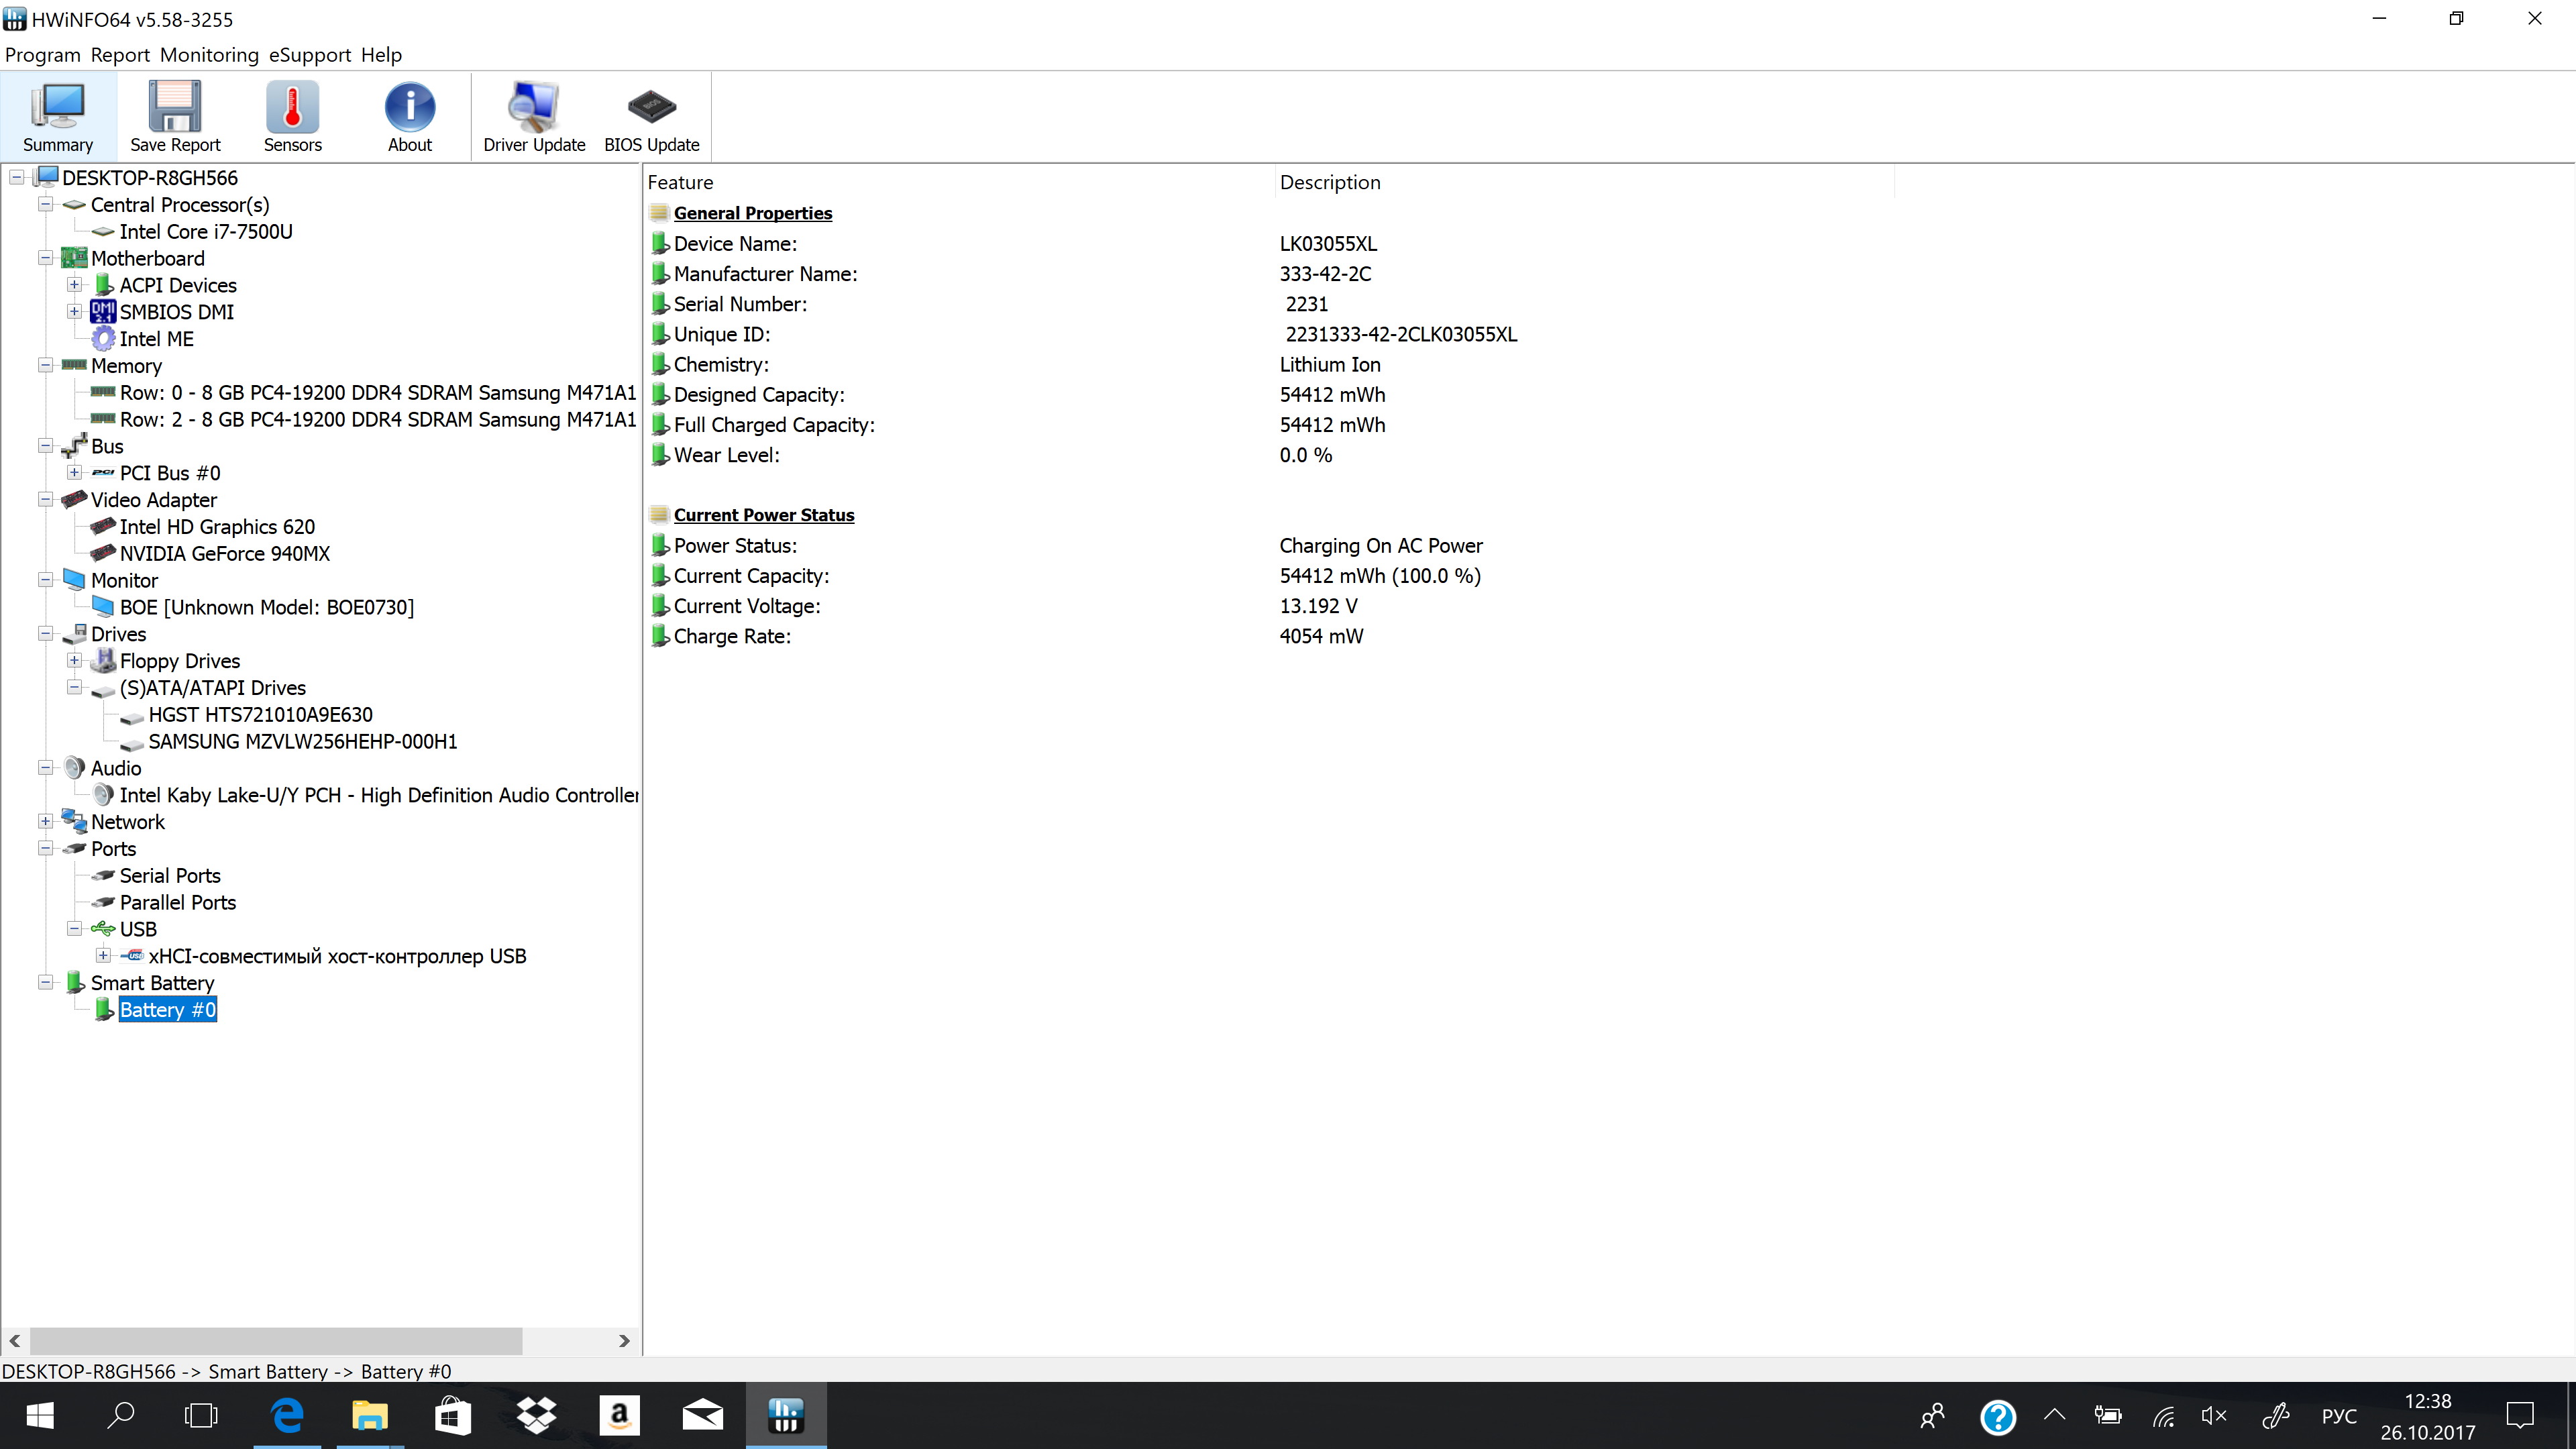Launch Driver Update tool

point(534,117)
